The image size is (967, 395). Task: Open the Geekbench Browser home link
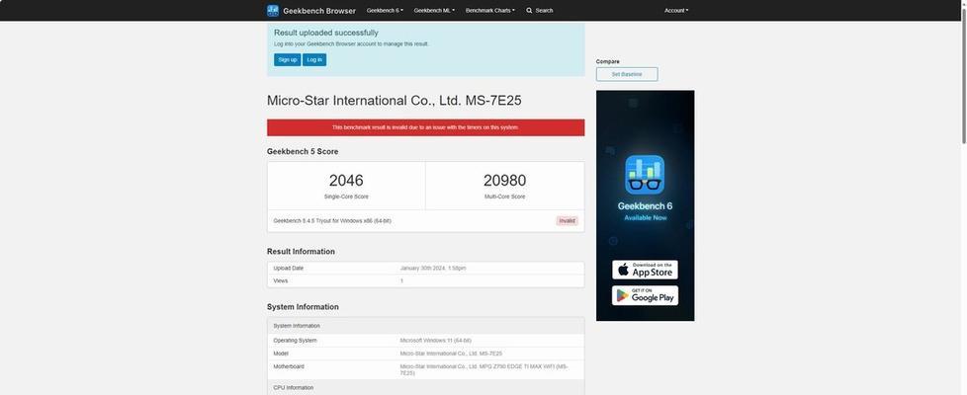click(318, 11)
